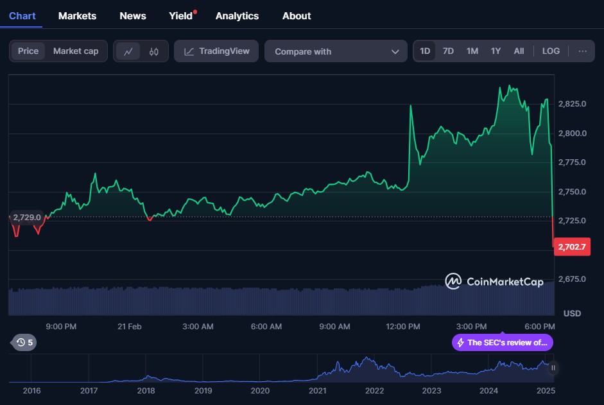Image resolution: width=604 pixels, height=405 pixels.
Task: Go to the Yield tab
Action: pos(181,15)
